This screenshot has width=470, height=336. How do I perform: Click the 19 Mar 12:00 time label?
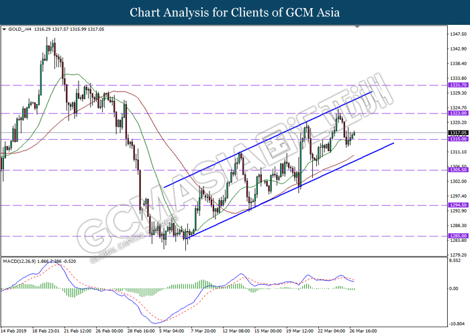click(299, 331)
